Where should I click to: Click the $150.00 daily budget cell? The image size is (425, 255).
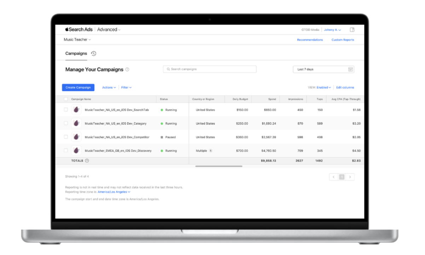(242, 110)
